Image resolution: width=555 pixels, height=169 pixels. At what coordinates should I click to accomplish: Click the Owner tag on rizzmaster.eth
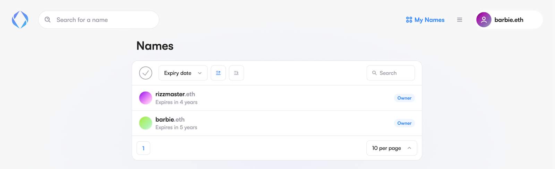(404, 98)
